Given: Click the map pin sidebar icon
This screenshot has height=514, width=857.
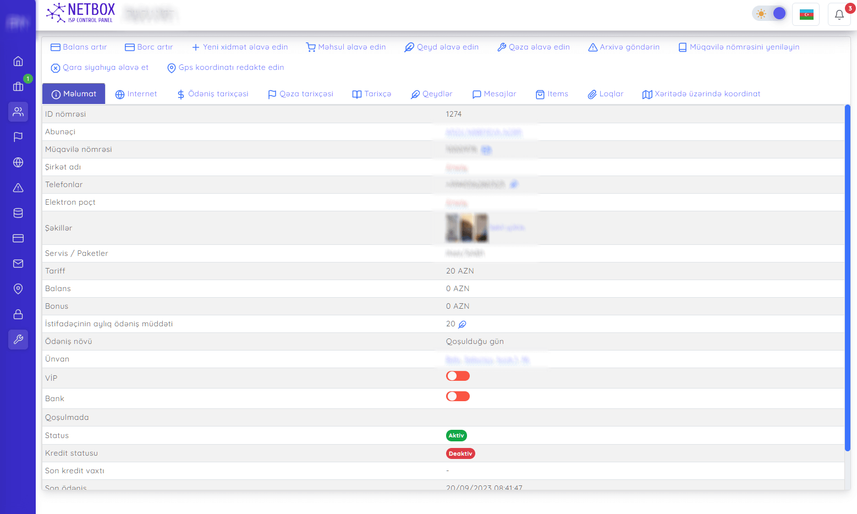Looking at the screenshot, I should pyautogui.click(x=18, y=289).
